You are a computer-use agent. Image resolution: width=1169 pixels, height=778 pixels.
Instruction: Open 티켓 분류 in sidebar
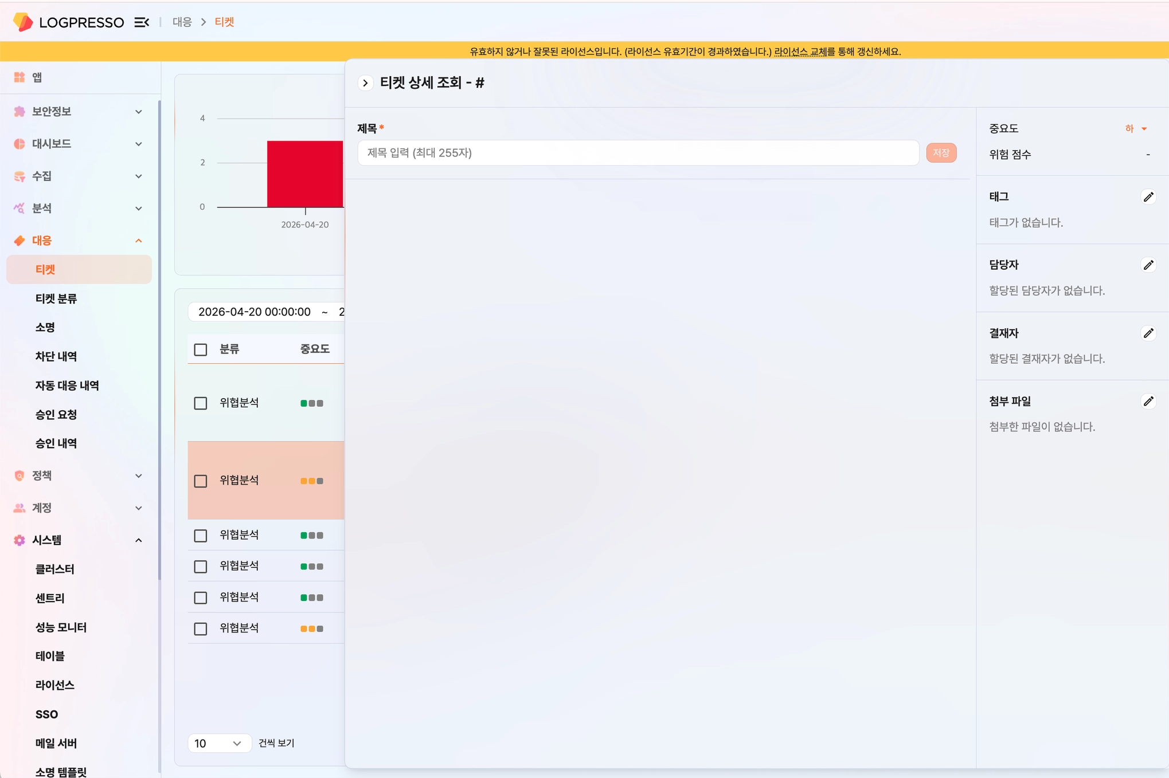[x=56, y=298]
